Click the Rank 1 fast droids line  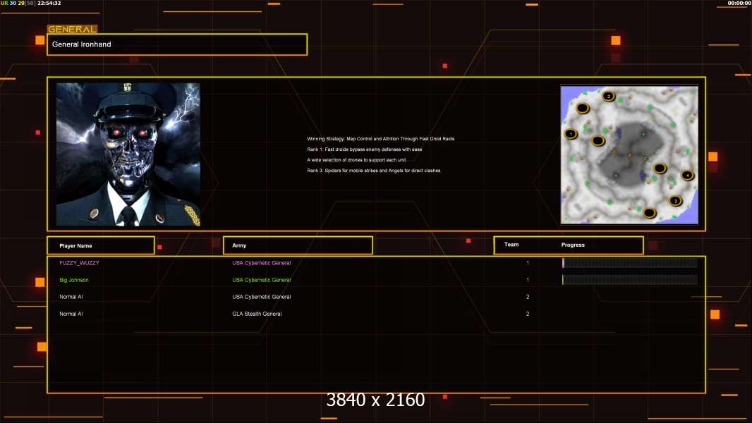click(365, 149)
